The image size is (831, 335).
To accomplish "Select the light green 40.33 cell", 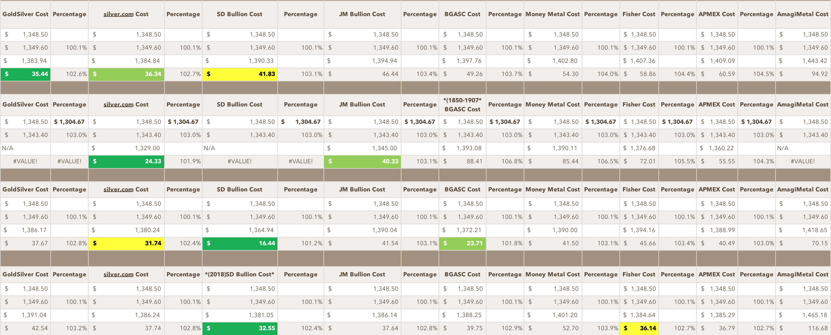I will tap(362, 162).
